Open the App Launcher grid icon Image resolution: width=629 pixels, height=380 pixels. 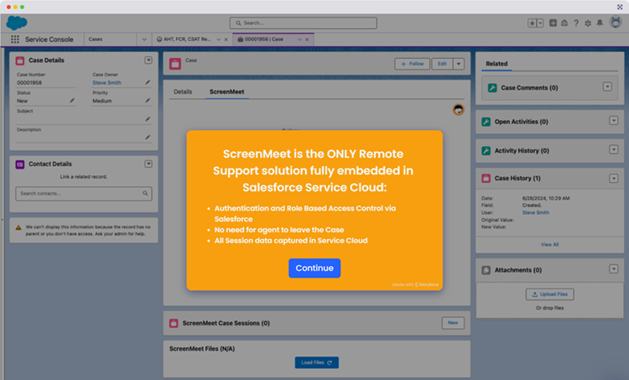[x=15, y=39]
